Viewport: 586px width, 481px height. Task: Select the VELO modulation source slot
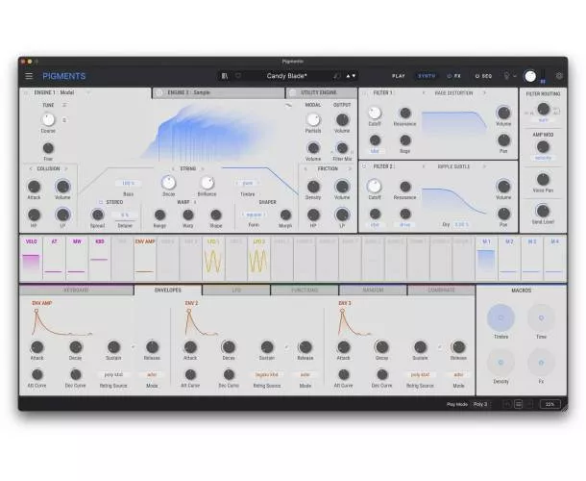point(31,257)
